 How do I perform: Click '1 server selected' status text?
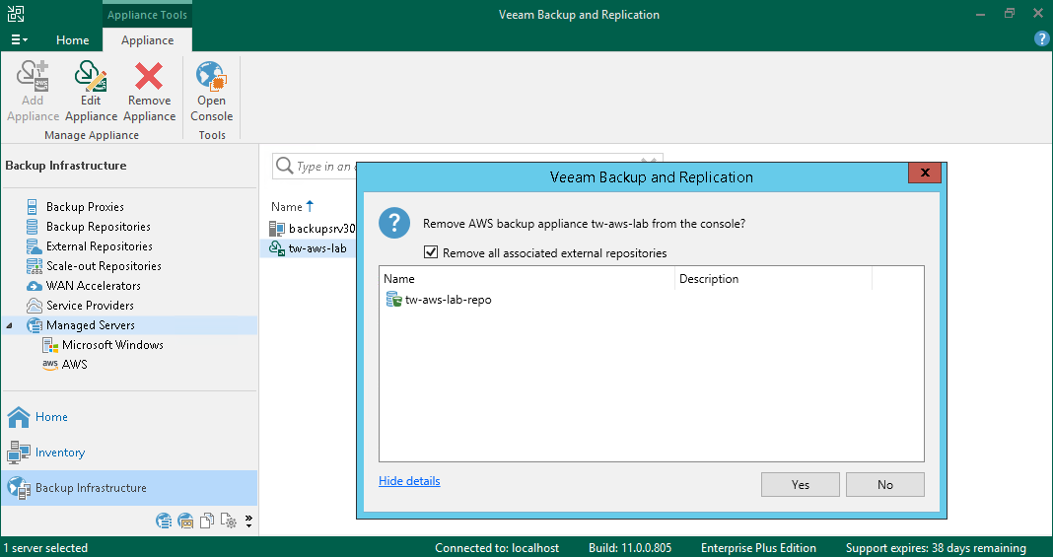pos(45,547)
